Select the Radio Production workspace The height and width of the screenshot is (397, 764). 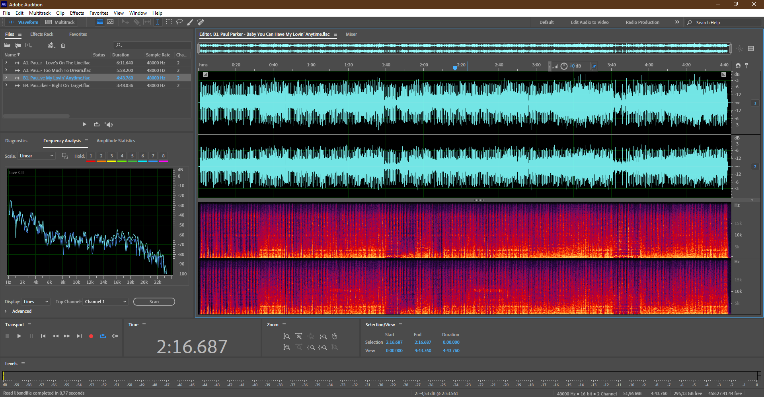click(x=642, y=22)
